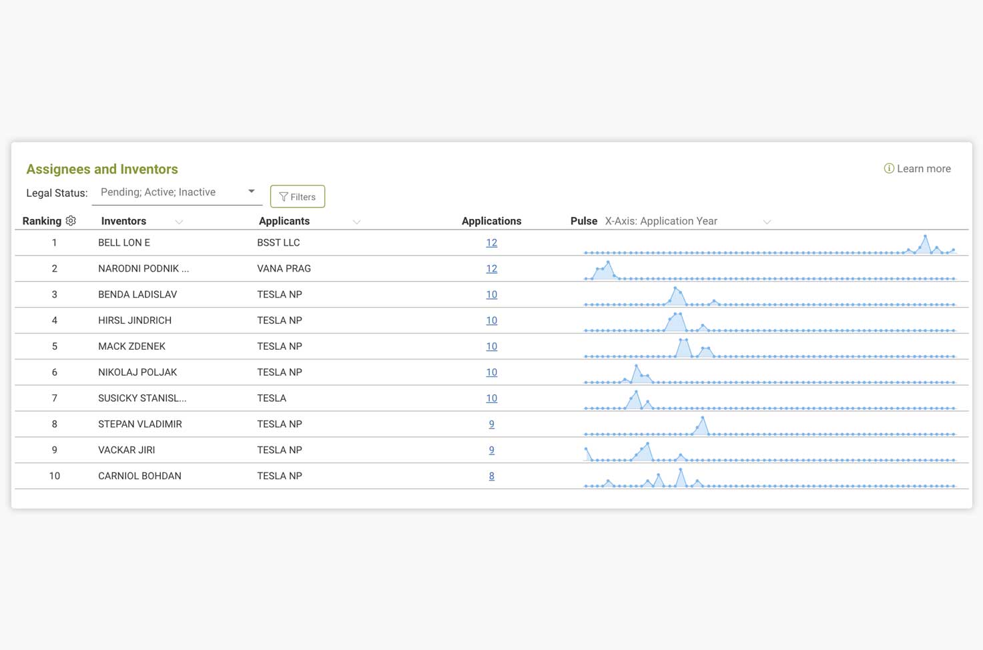Open the 10 applications link for HIRSL JINDRICH
983x650 pixels.
[x=492, y=321]
